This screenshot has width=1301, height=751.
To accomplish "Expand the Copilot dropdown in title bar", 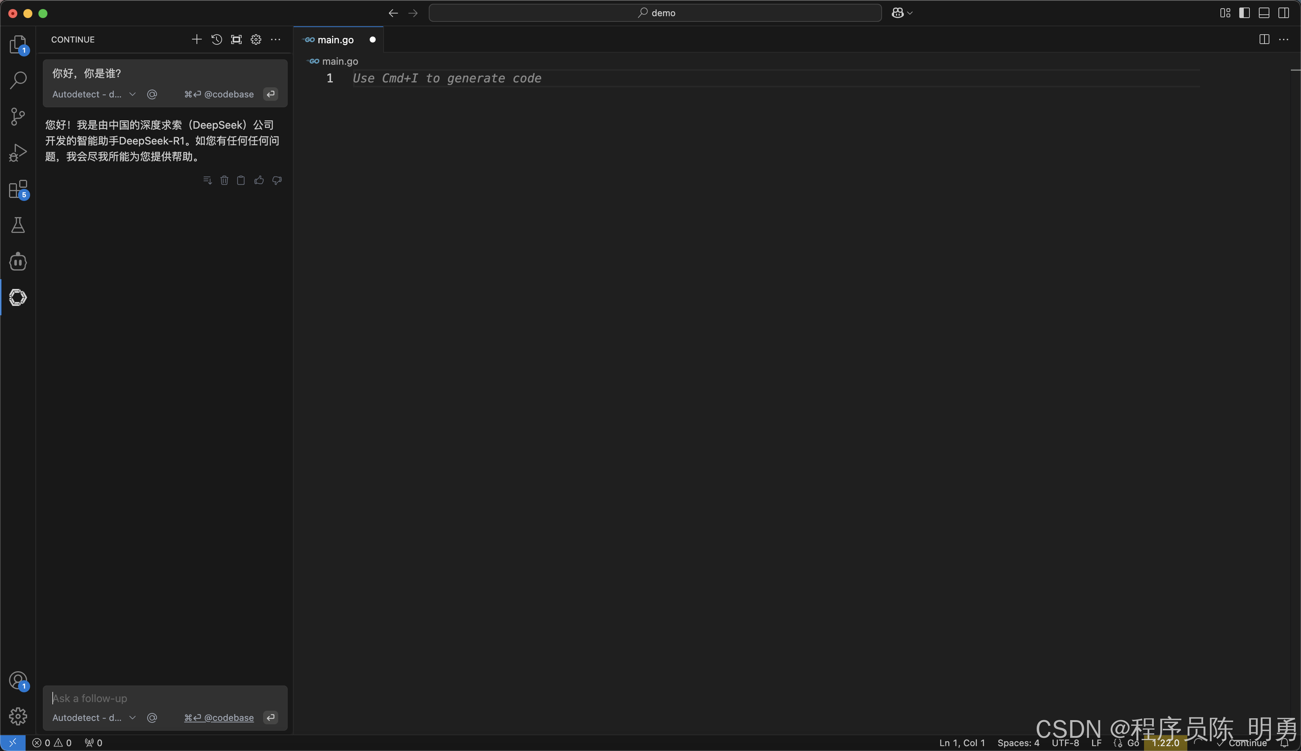I will [x=909, y=13].
